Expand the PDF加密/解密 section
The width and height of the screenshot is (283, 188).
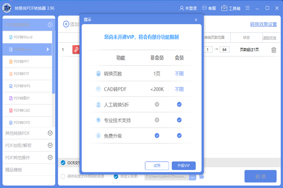pyautogui.click(x=50, y=145)
